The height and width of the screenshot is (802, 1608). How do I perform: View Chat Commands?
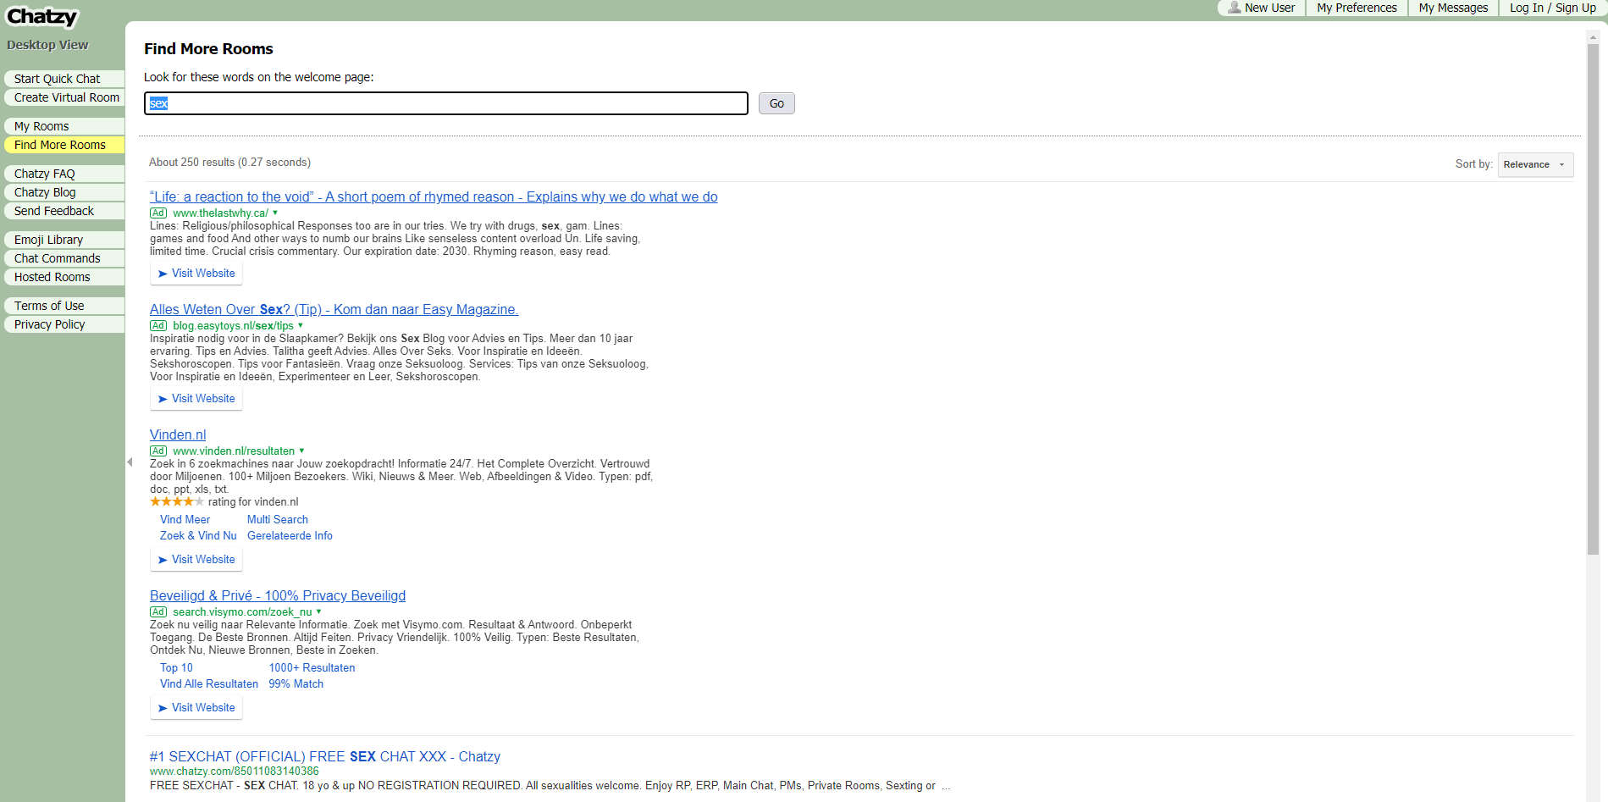[64, 258]
